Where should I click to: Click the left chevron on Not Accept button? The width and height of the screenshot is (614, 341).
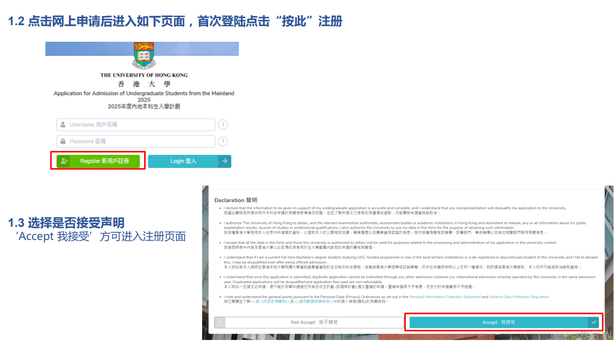tap(219, 322)
